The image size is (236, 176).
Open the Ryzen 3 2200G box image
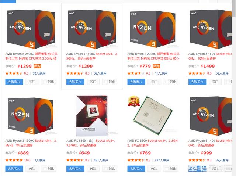pyautogui.click(x=153, y=28)
